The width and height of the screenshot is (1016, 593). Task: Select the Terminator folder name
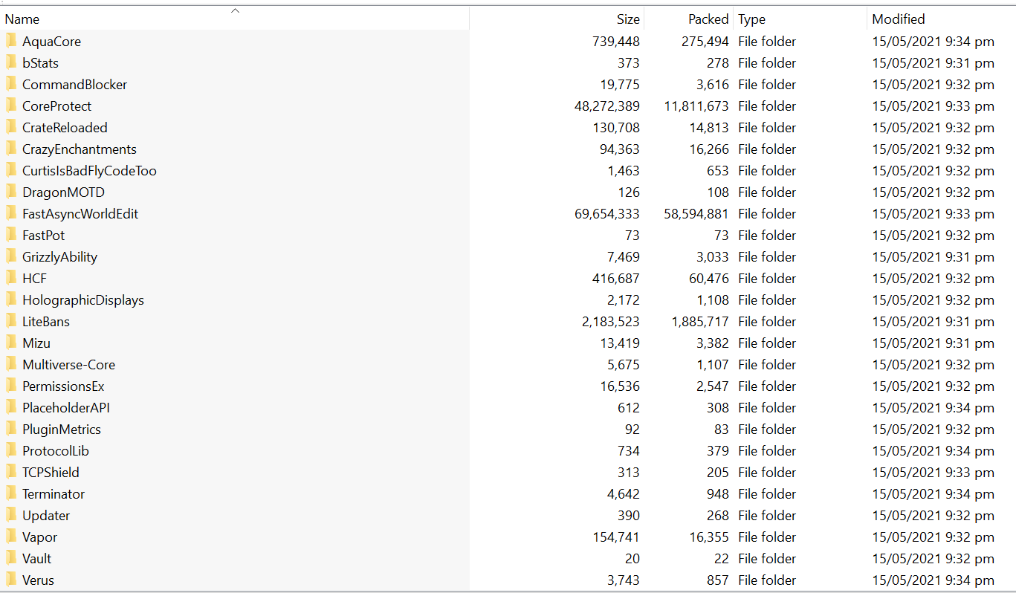pos(54,494)
